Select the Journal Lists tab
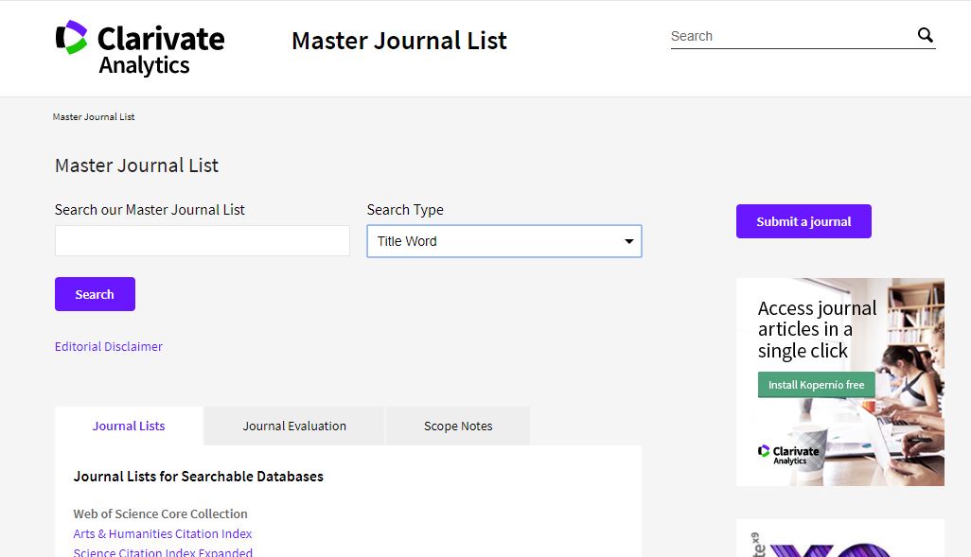The height and width of the screenshot is (557, 971). tap(129, 426)
